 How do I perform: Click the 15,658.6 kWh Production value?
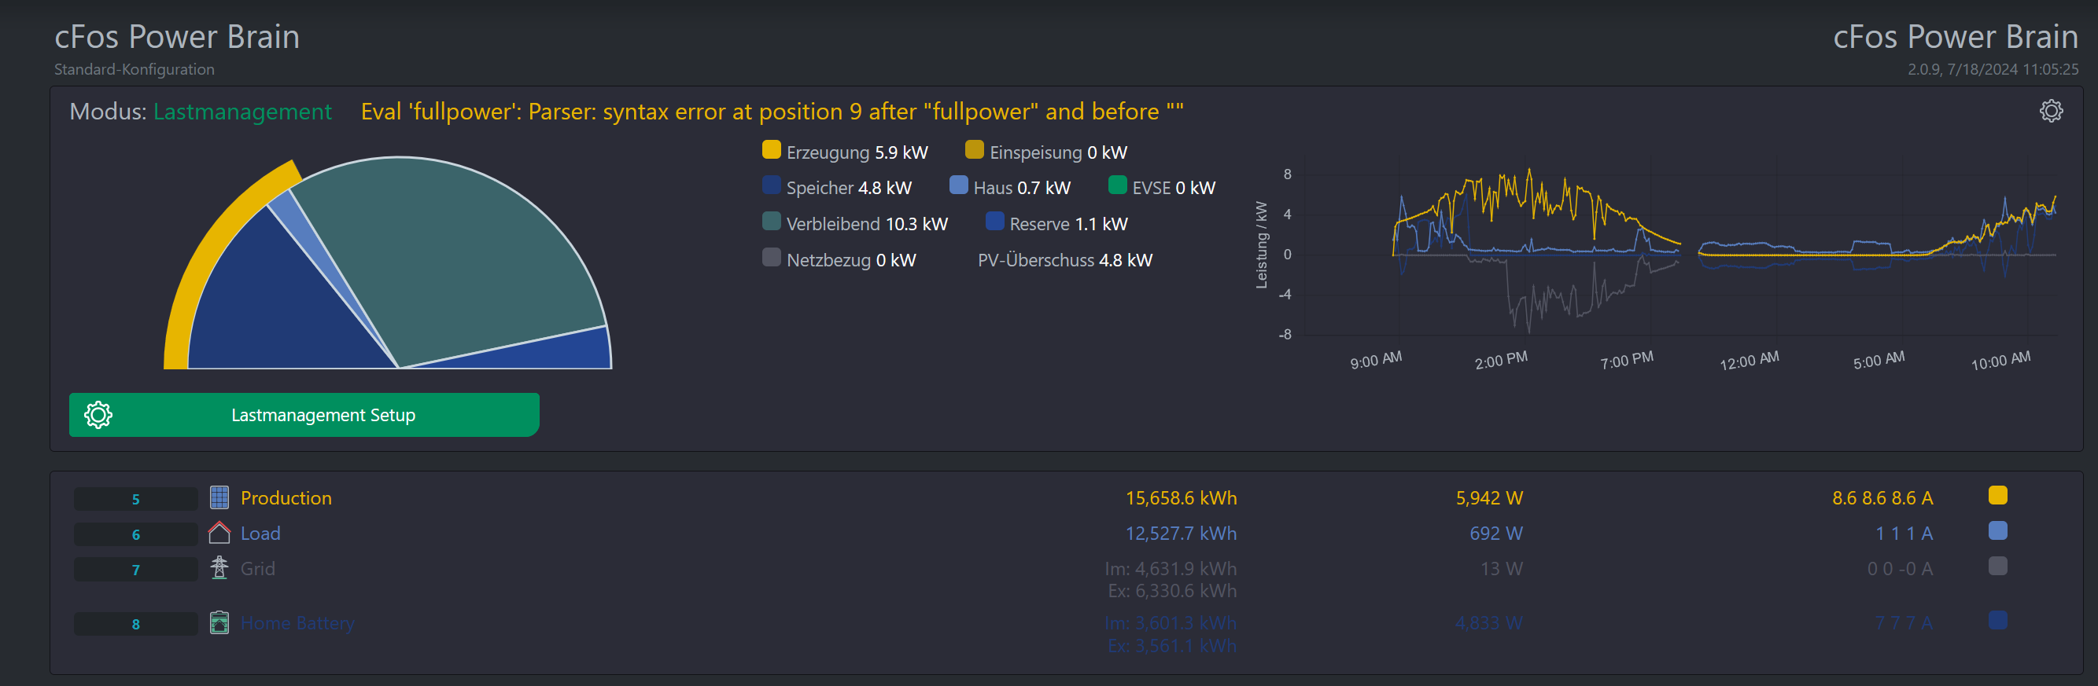(1181, 498)
